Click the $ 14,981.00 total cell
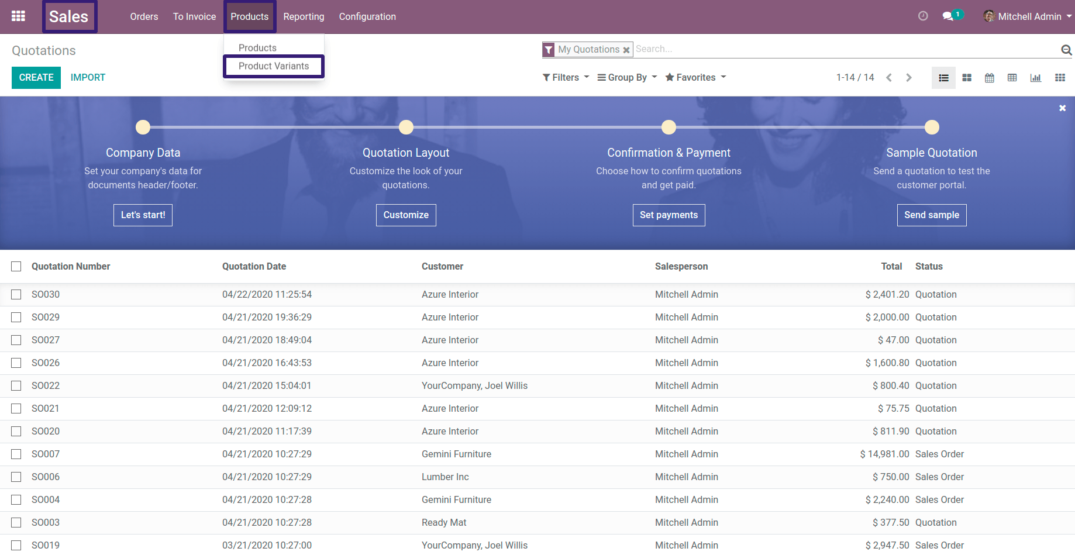 [884, 454]
